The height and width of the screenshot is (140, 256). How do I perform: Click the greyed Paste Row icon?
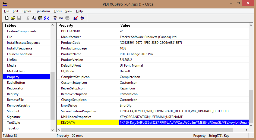click(x=67, y=18)
